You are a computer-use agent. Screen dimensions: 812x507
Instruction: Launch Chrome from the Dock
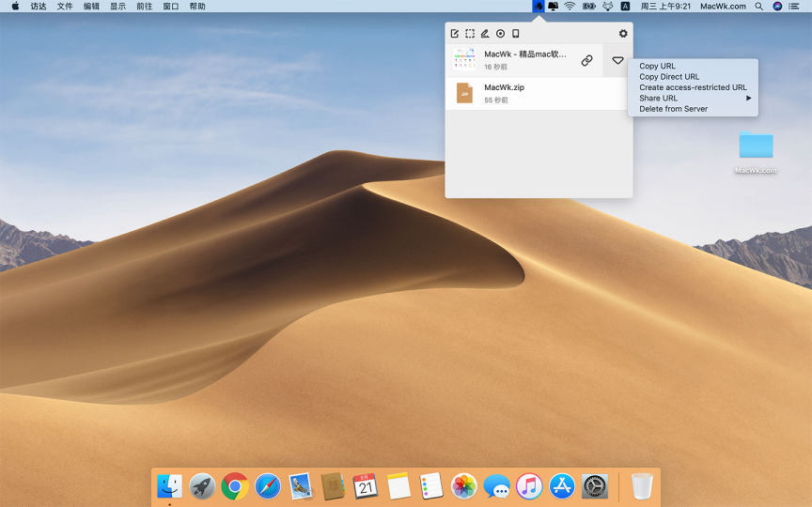[235, 485]
